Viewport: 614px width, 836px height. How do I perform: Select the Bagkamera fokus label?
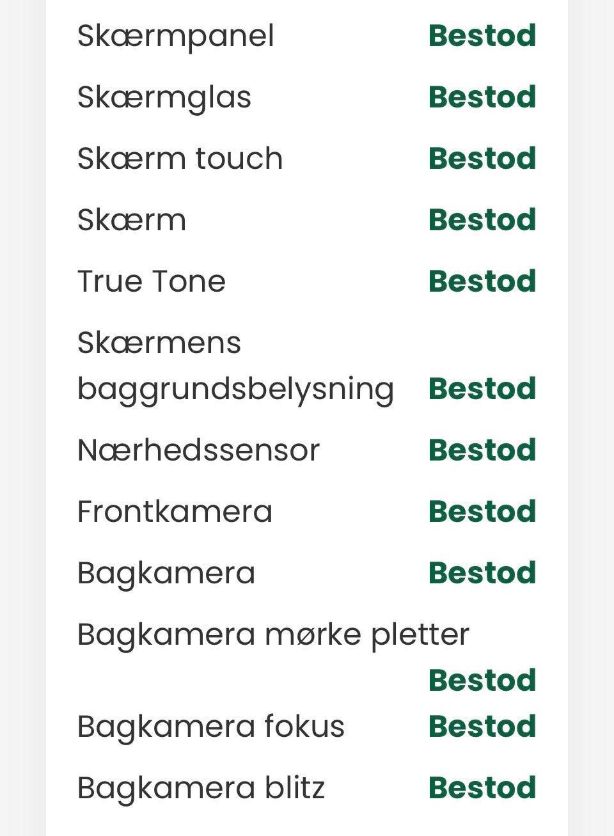click(x=211, y=727)
